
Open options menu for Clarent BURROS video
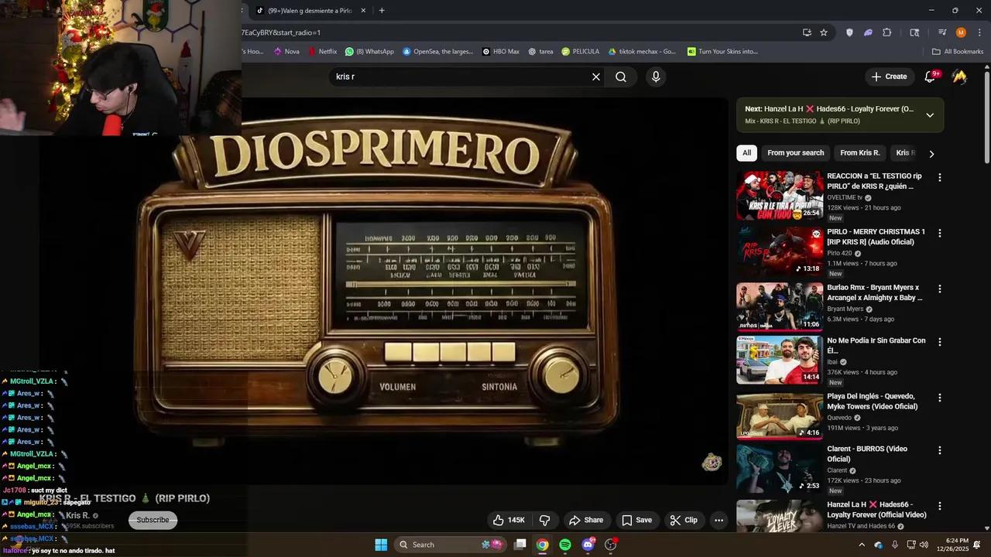point(940,450)
